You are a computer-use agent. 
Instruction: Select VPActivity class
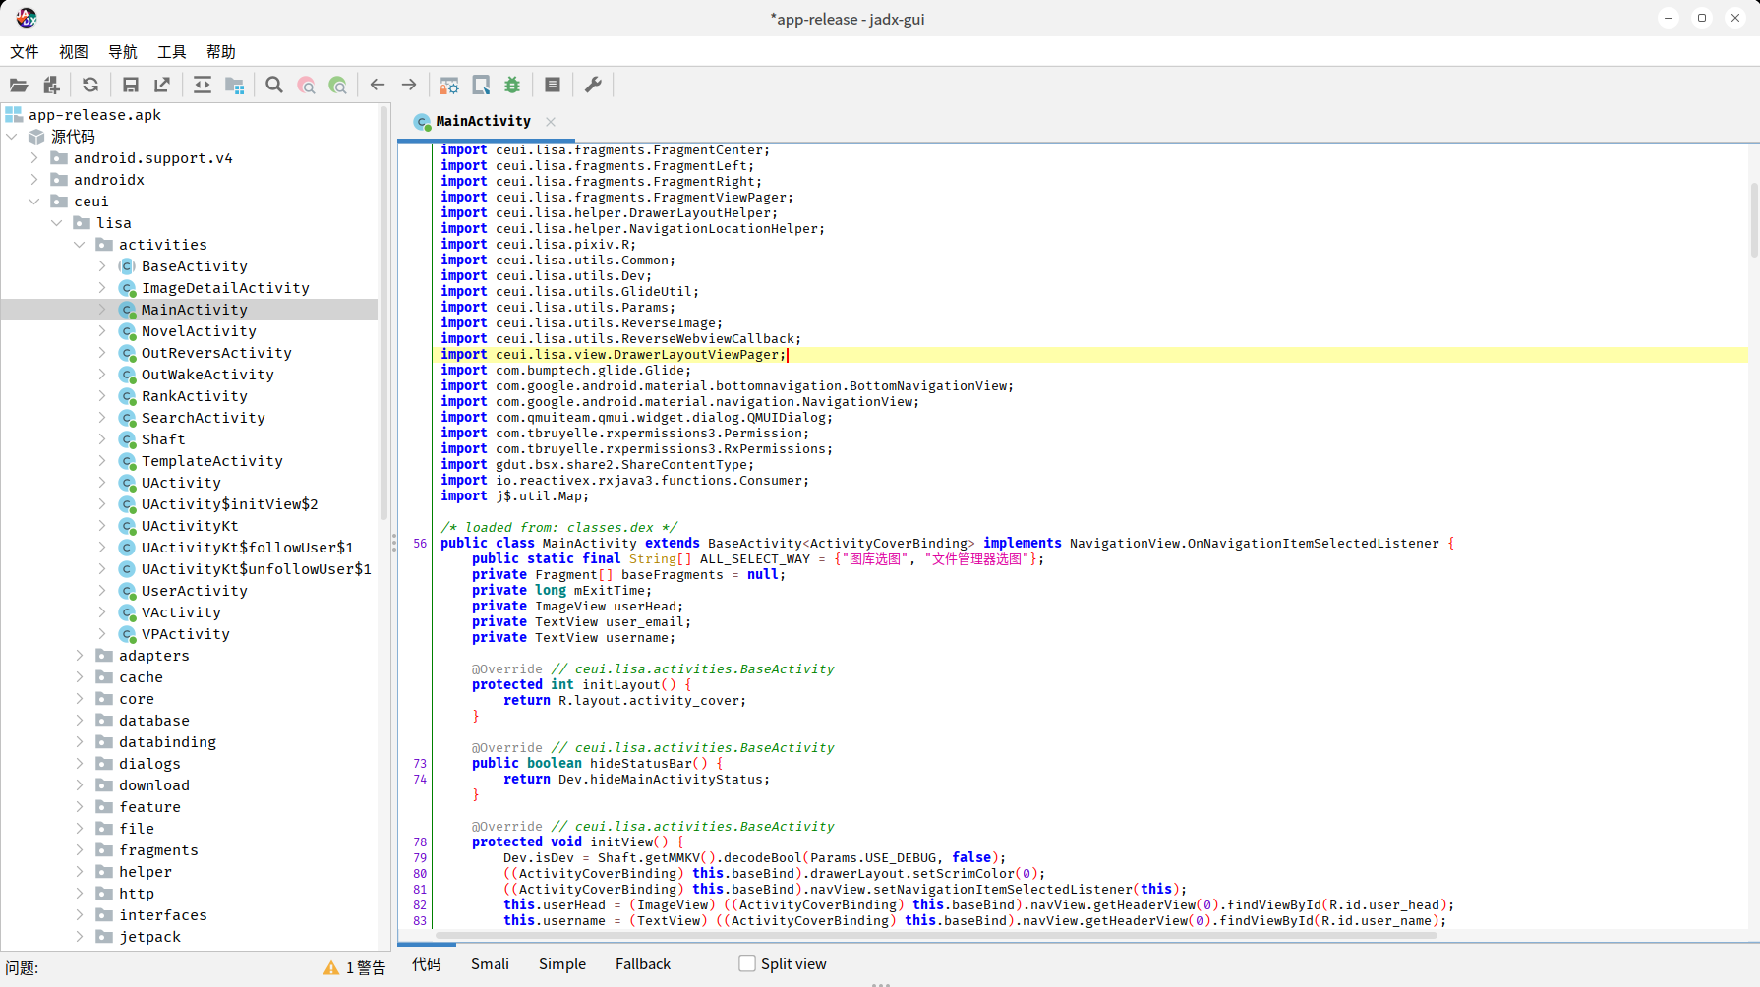click(185, 634)
